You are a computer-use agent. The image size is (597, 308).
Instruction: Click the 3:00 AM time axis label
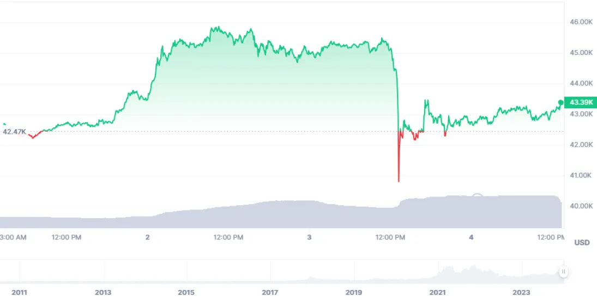(x=13, y=237)
